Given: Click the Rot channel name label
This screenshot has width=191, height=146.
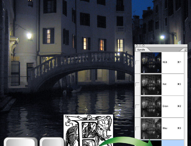Looking at the screenshot, I should tap(164, 84).
